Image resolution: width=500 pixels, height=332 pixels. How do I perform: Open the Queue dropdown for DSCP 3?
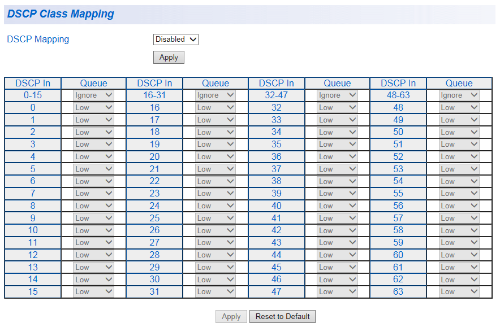point(93,144)
